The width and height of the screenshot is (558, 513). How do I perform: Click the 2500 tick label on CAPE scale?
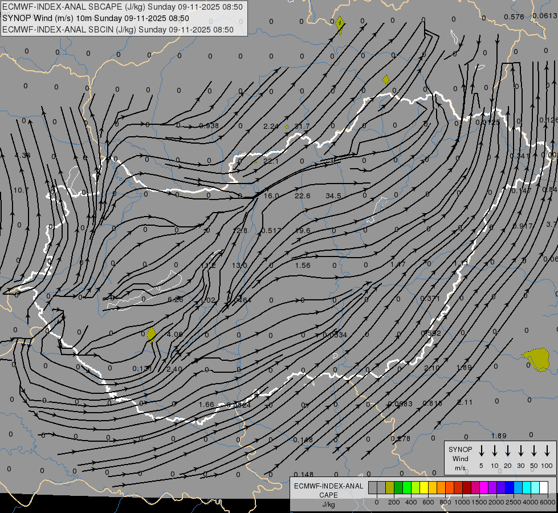tap(513, 502)
